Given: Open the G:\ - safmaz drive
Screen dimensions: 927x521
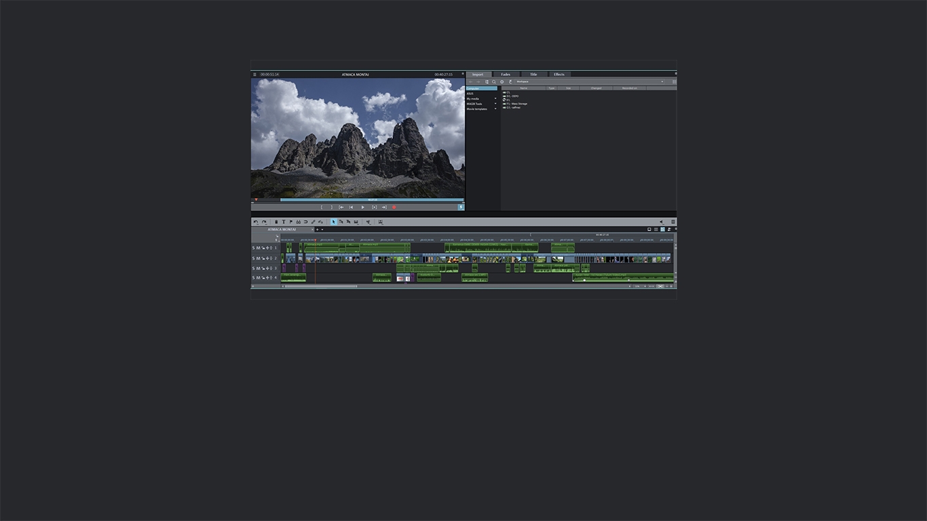Looking at the screenshot, I should coord(512,107).
